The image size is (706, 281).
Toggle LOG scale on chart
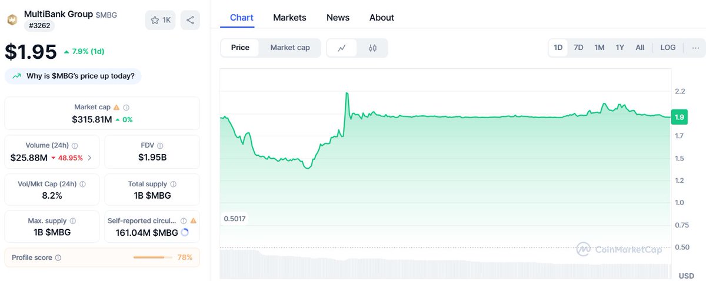(x=668, y=48)
